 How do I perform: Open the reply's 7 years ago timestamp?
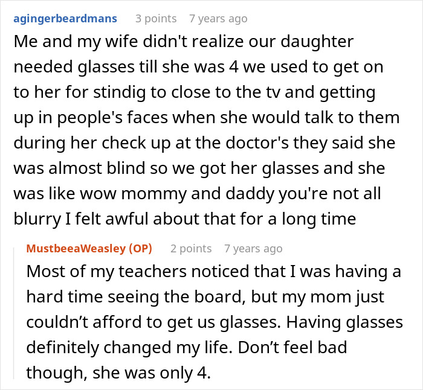click(x=253, y=249)
